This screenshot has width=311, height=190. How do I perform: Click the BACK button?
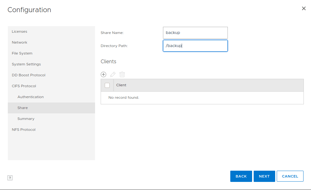(241, 176)
